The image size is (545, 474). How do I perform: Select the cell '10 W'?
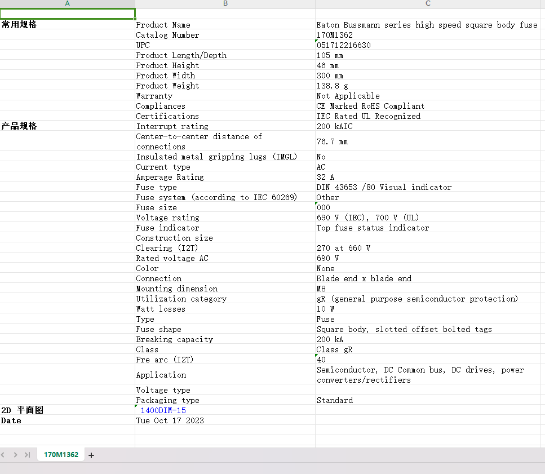point(428,309)
